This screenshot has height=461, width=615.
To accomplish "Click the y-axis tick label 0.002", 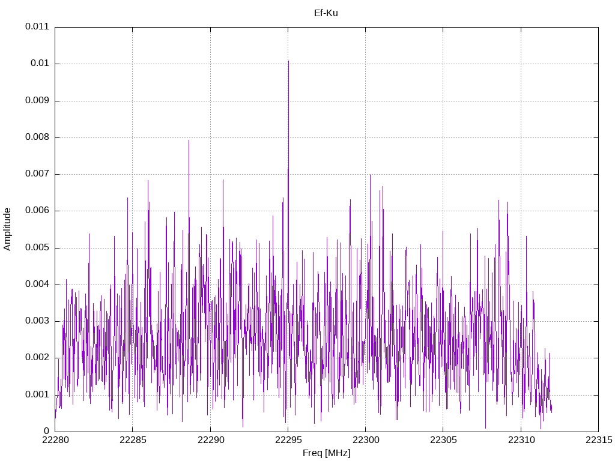I will click(37, 358).
